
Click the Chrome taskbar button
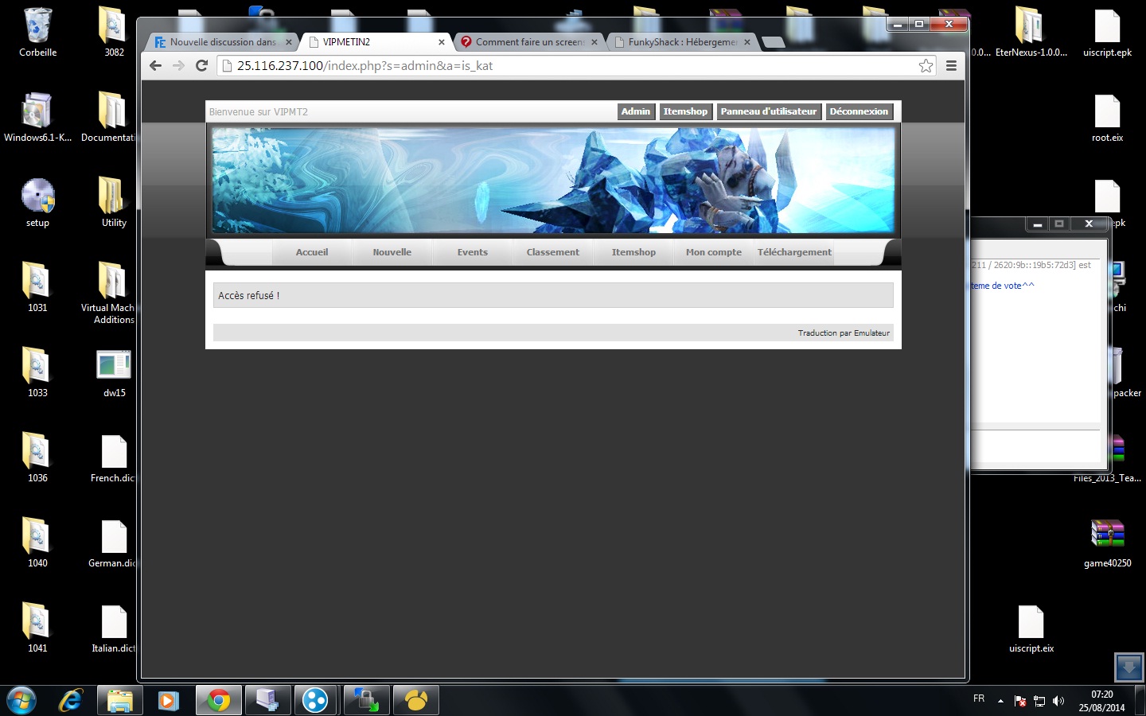point(218,700)
